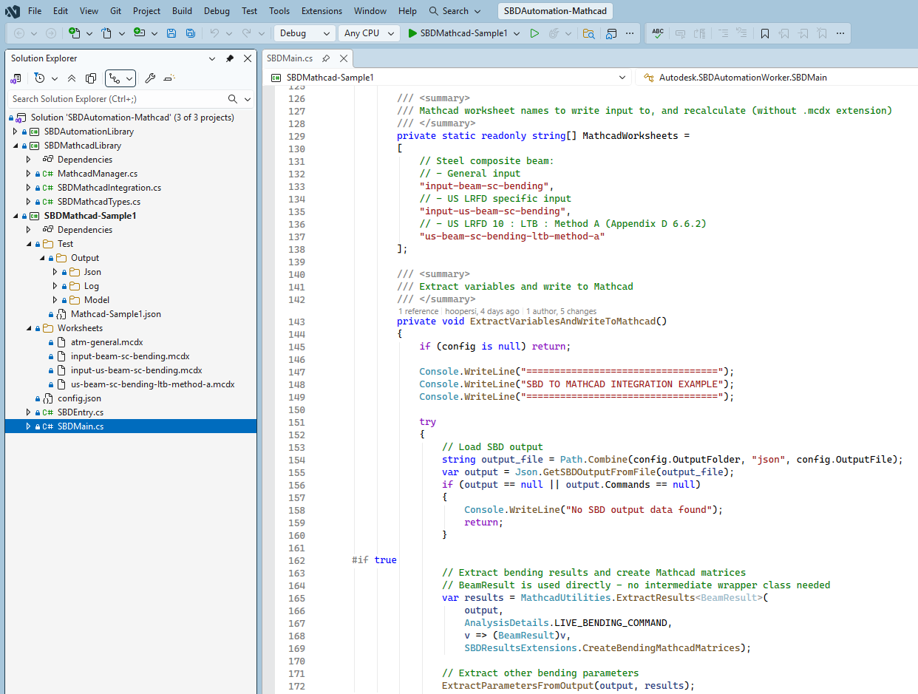This screenshot has height=694, width=918.
Task: Open the Extensions menu
Action: coord(322,10)
